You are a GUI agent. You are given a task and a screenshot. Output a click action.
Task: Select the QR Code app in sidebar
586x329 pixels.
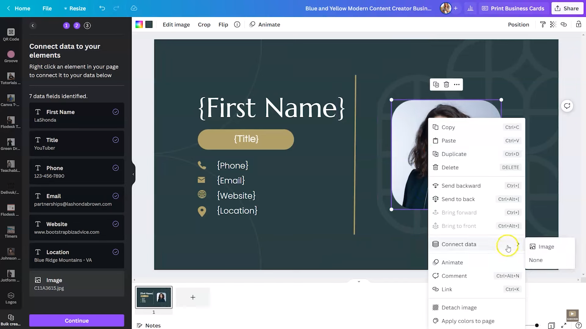click(x=10, y=34)
